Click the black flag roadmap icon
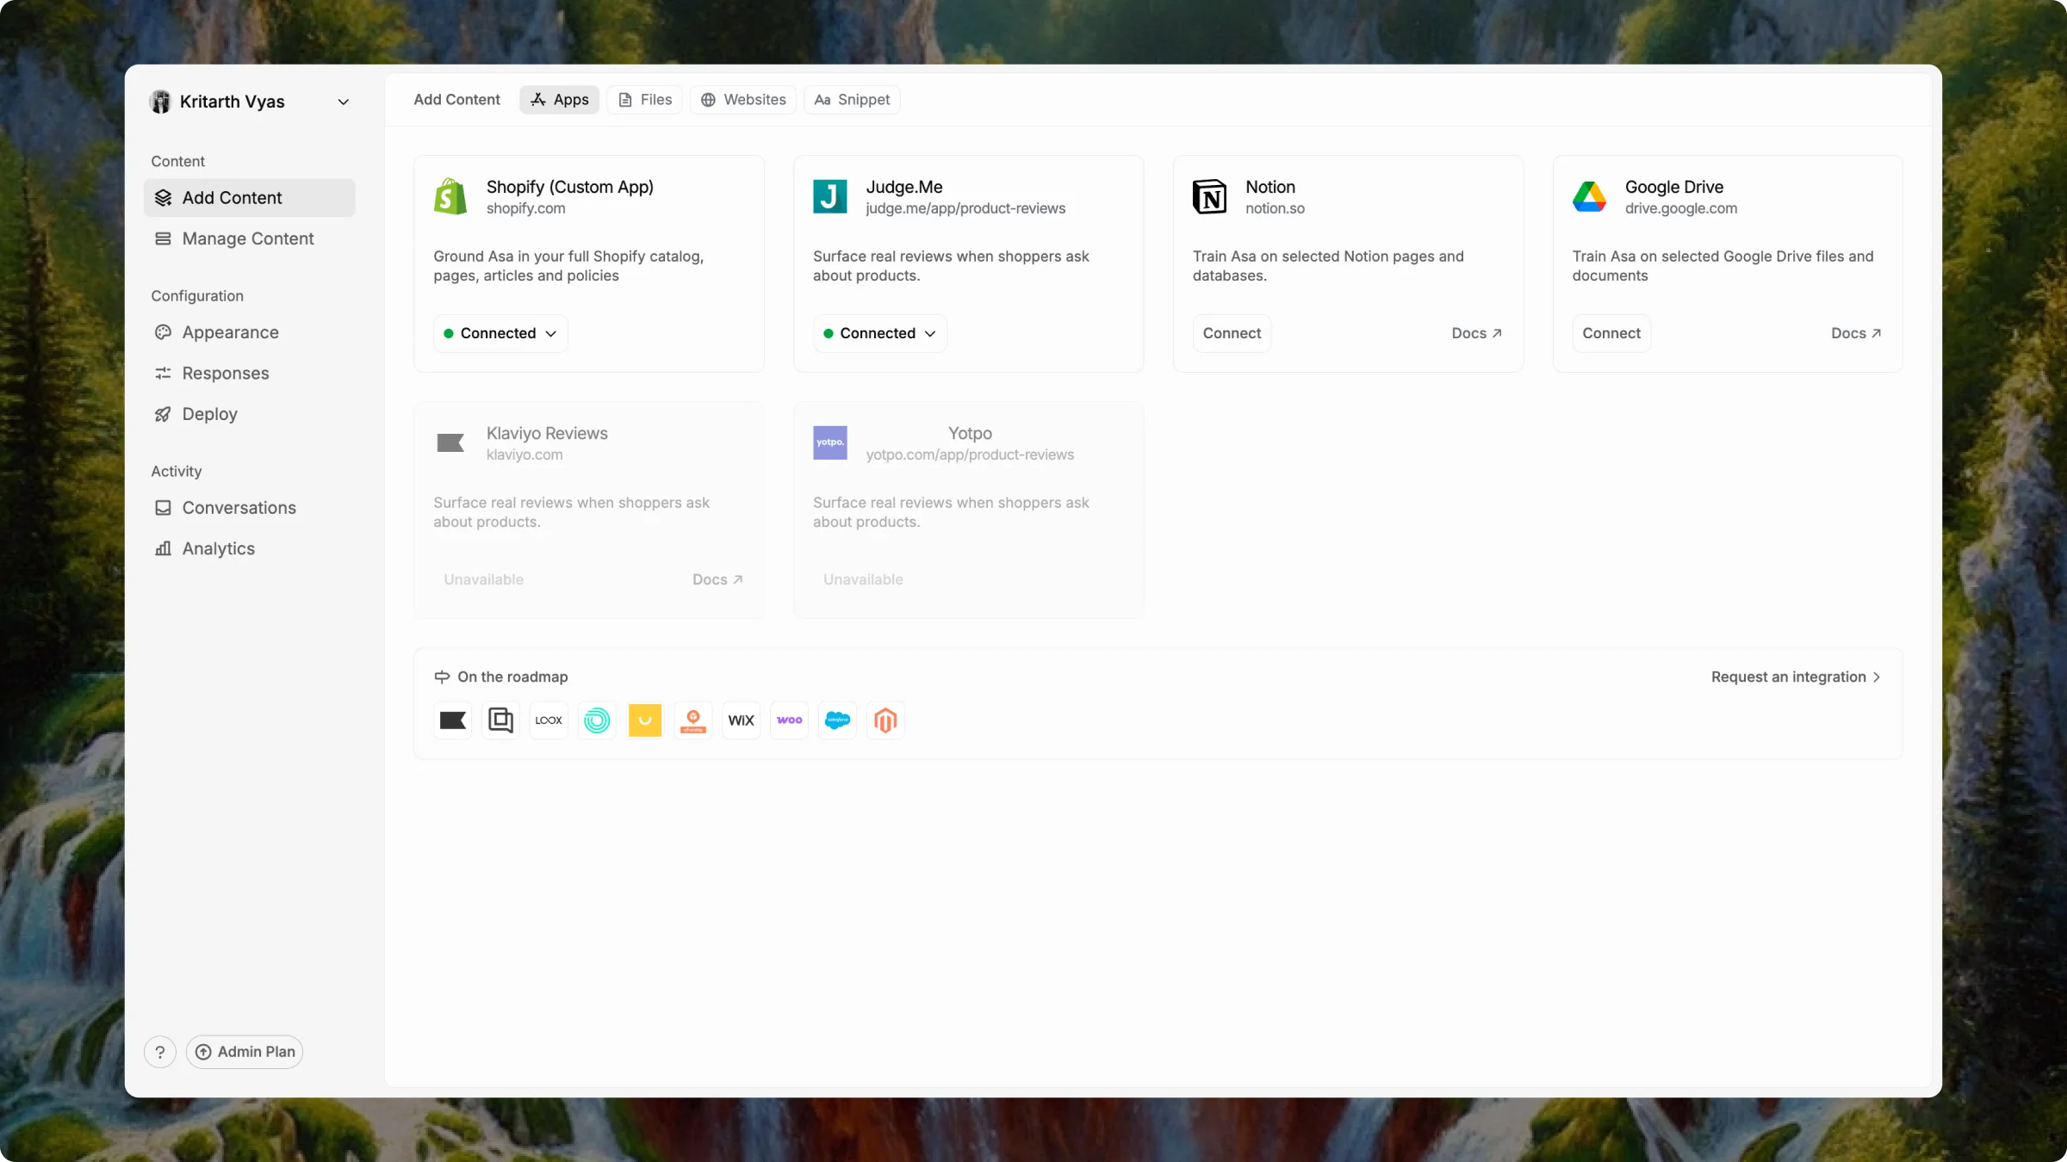Image resolution: width=2067 pixels, height=1162 pixels. click(x=453, y=720)
